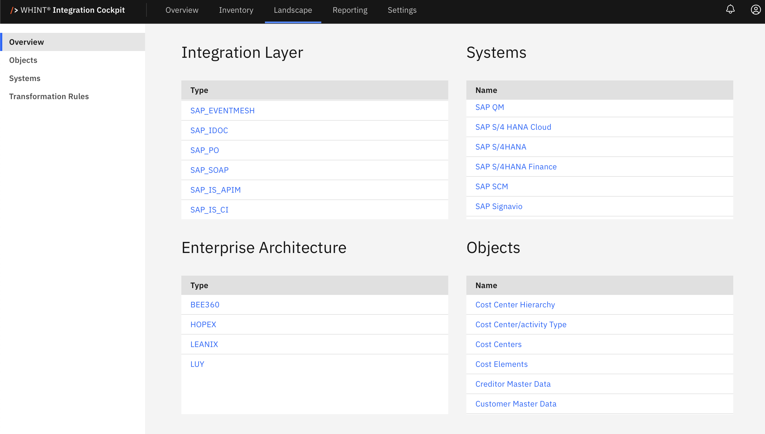Viewport: 765px width, 434px height.
Task: Open the SAP S/4 HANA Cloud system
Action: click(x=513, y=127)
